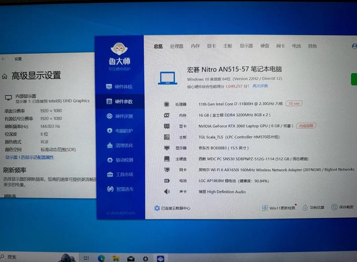Click the home icon in Settings window

click(x=5, y=77)
